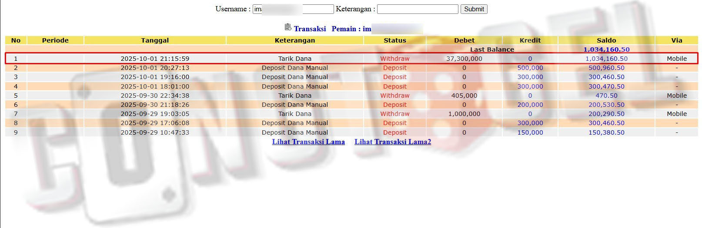
Task: Focus the Username input field
Action: pyautogui.click(x=293, y=9)
